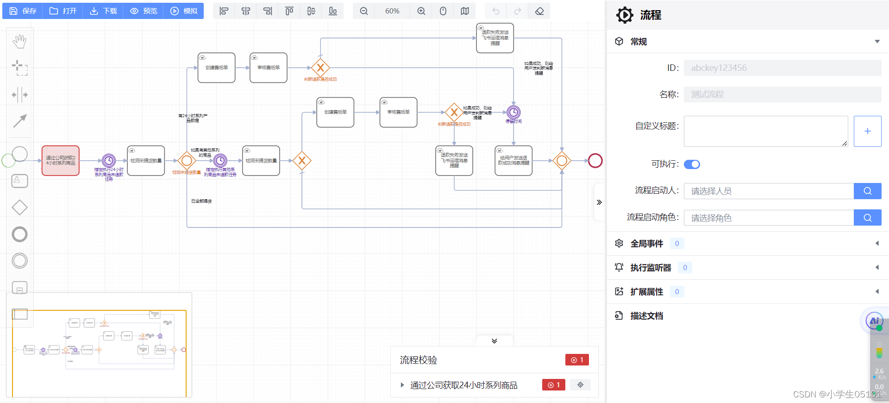Activate the lasso selection tool
Viewport: 889px width, 403px height.
(19, 68)
